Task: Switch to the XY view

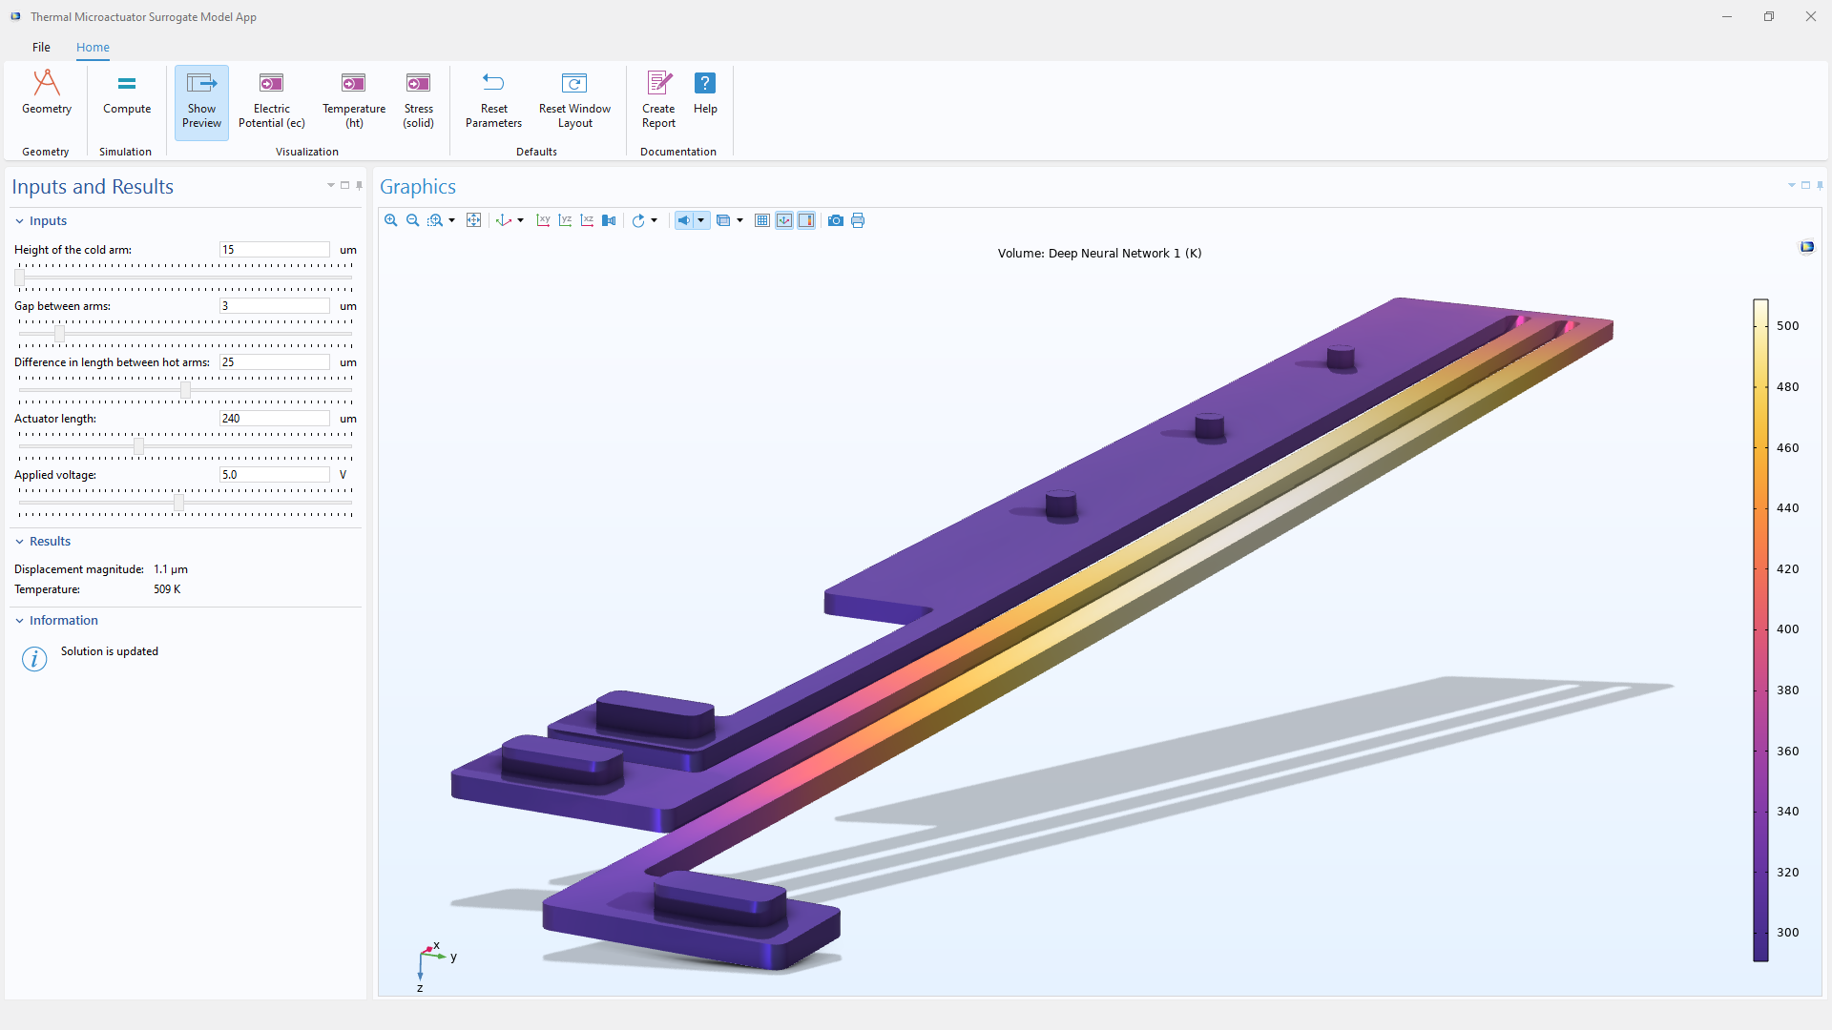Action: coord(543,220)
